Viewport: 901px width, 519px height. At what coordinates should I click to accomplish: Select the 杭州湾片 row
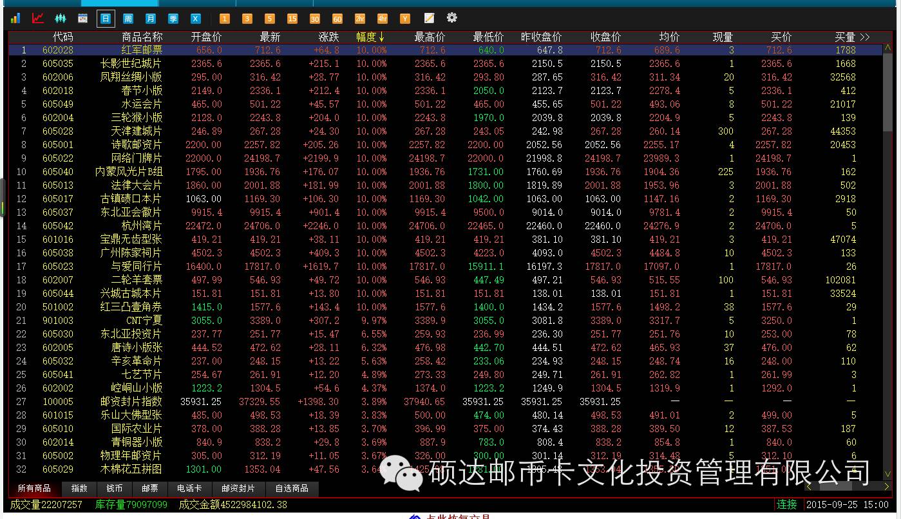[445, 226]
